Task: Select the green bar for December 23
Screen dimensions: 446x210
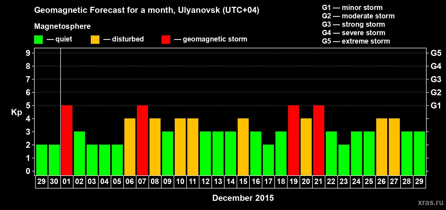Action: point(344,160)
